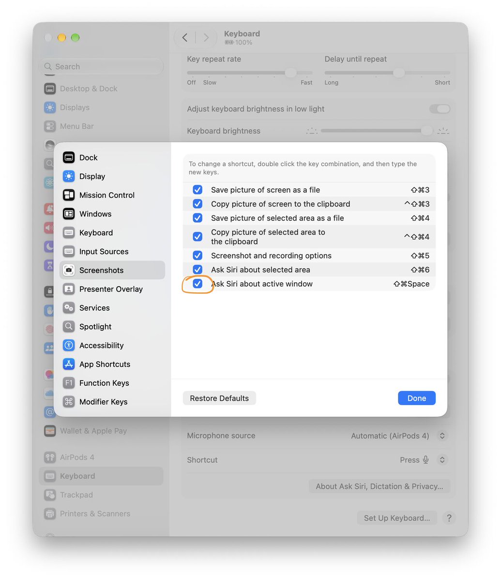Image resolution: width=501 pixels, height=580 pixels.
Task: Click Trackpad icon in Settings sidebar
Action: coord(50,495)
